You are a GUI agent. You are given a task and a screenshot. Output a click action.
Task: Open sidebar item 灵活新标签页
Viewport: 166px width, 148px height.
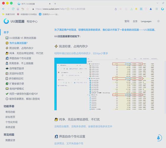point(14,73)
